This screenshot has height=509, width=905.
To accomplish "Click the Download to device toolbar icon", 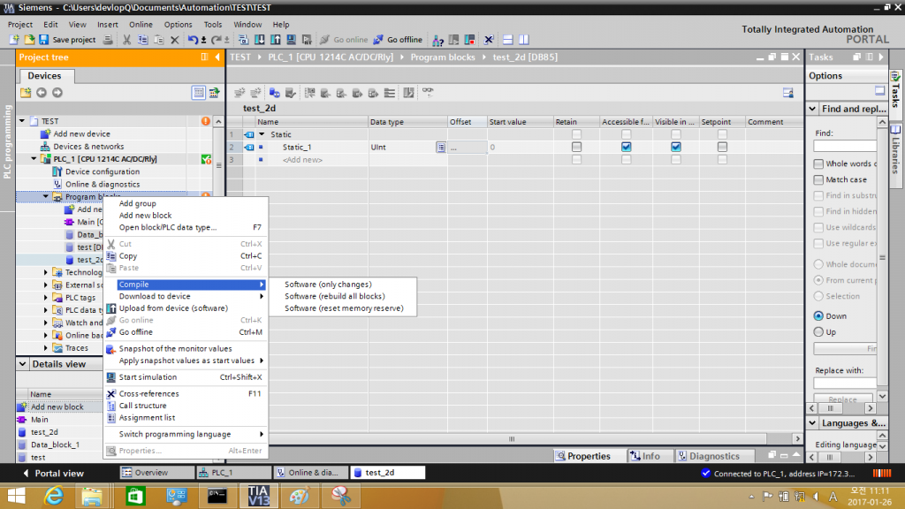I will 260,40.
